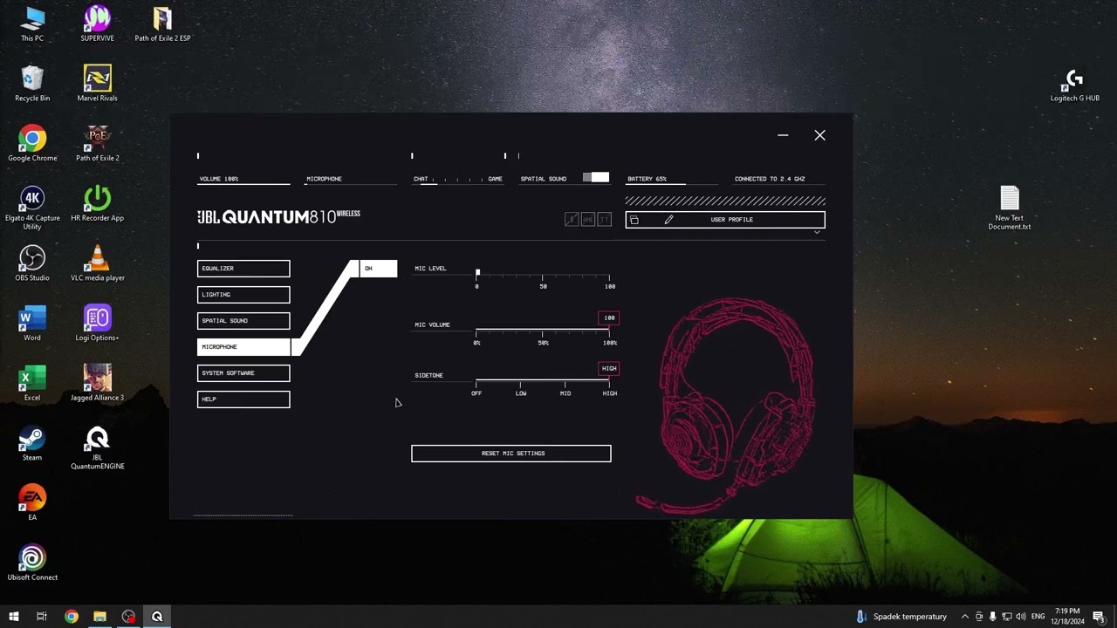Select Logi Options+ desktop icon
The height and width of the screenshot is (628, 1117).
point(98,324)
